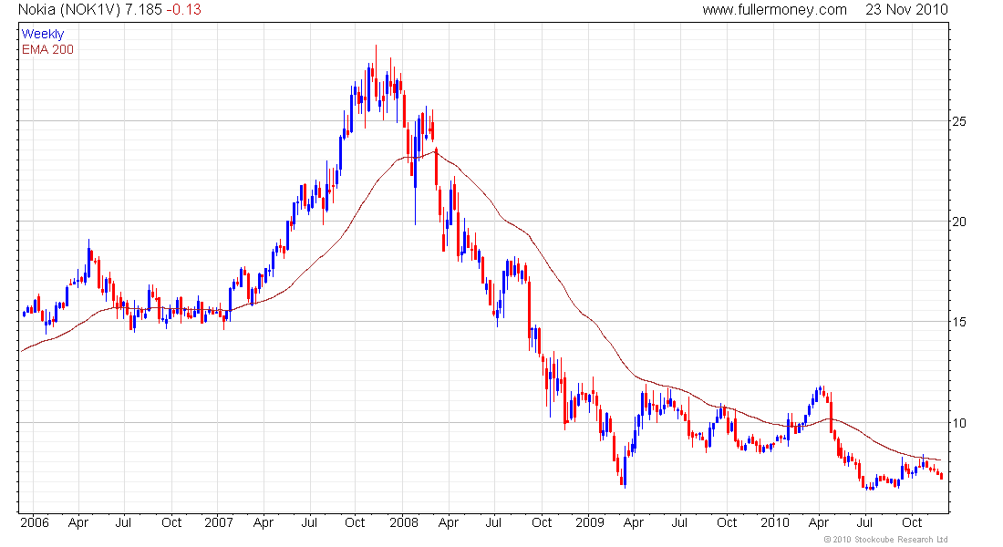Click the 2008 year axis label
The height and width of the screenshot is (547, 1003).
point(404,522)
